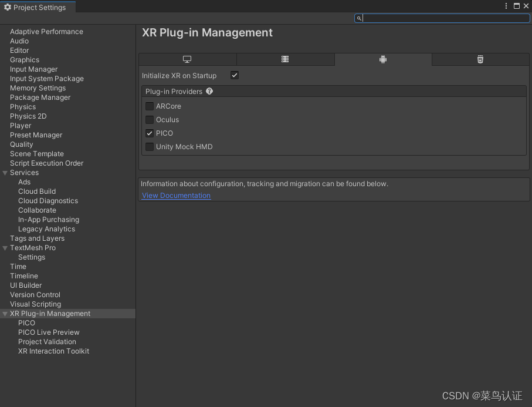Open the View Documentation link

(176, 196)
